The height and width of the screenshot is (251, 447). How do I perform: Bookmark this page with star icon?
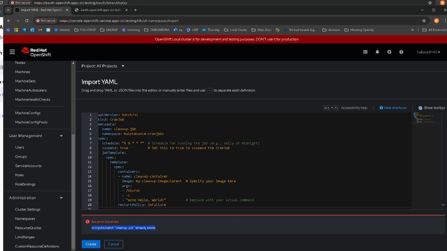click(x=424, y=21)
